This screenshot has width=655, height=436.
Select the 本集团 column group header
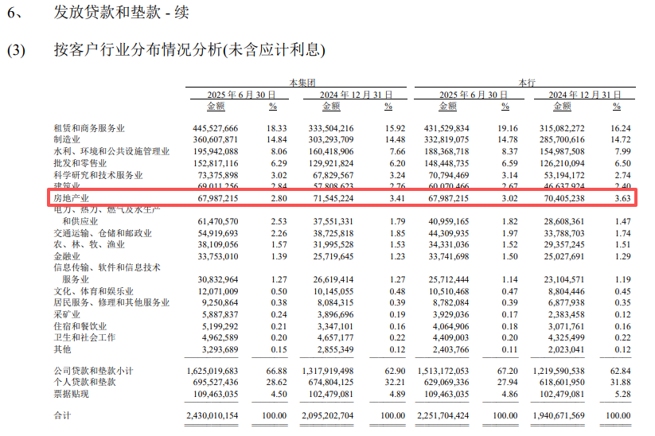[302, 83]
